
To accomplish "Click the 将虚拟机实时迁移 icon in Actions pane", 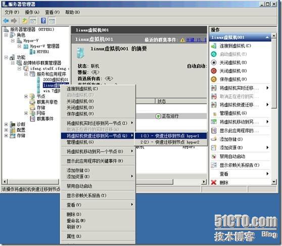I will (214, 88).
